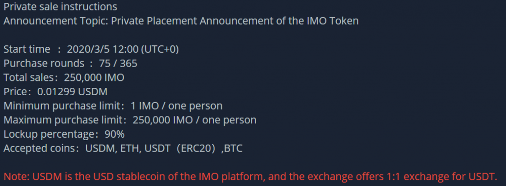Click the Total sales 250,000 IMO line
The width and height of the screenshot is (506, 186).
pyautogui.click(x=64, y=77)
